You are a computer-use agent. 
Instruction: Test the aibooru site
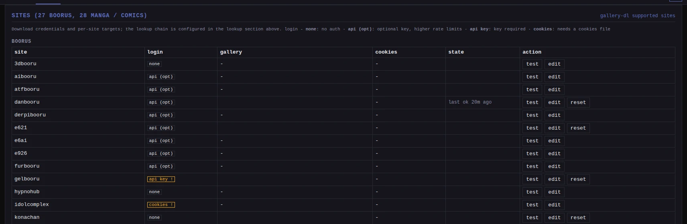(532, 77)
